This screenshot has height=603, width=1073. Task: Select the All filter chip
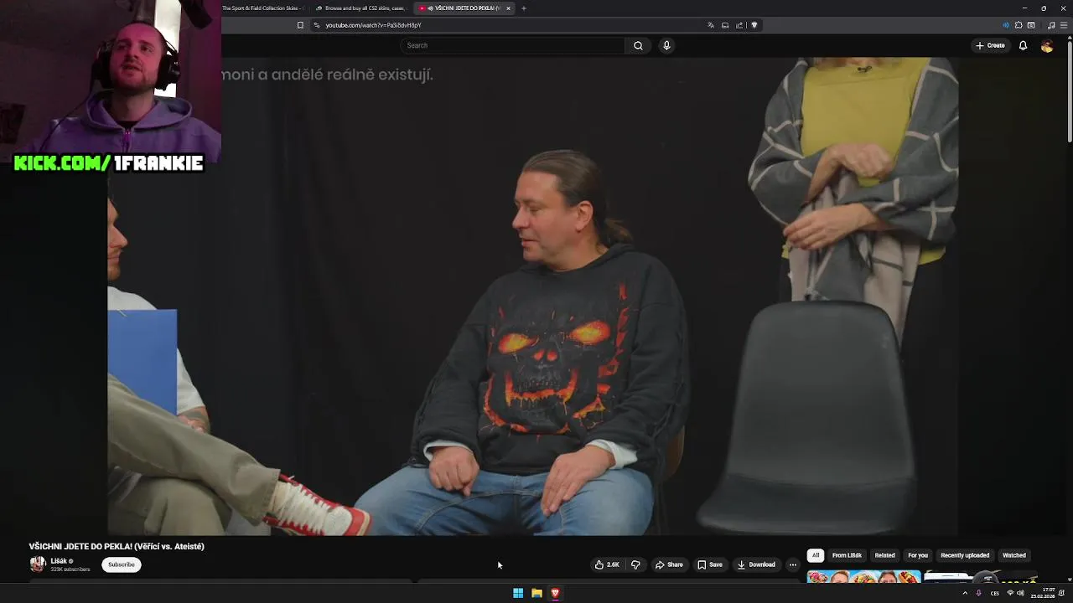pyautogui.click(x=815, y=555)
